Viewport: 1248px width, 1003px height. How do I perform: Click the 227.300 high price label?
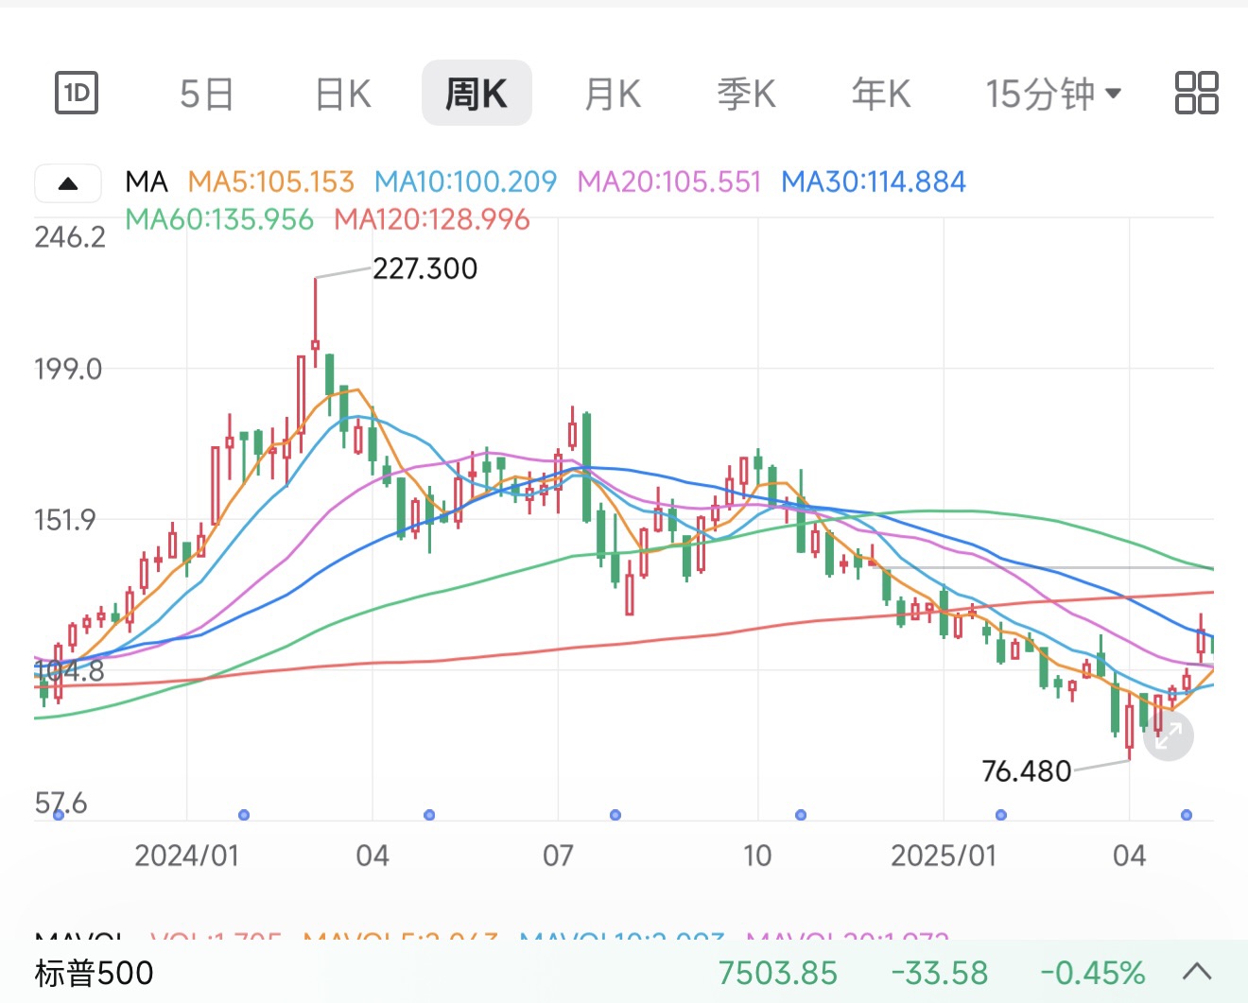[425, 268]
